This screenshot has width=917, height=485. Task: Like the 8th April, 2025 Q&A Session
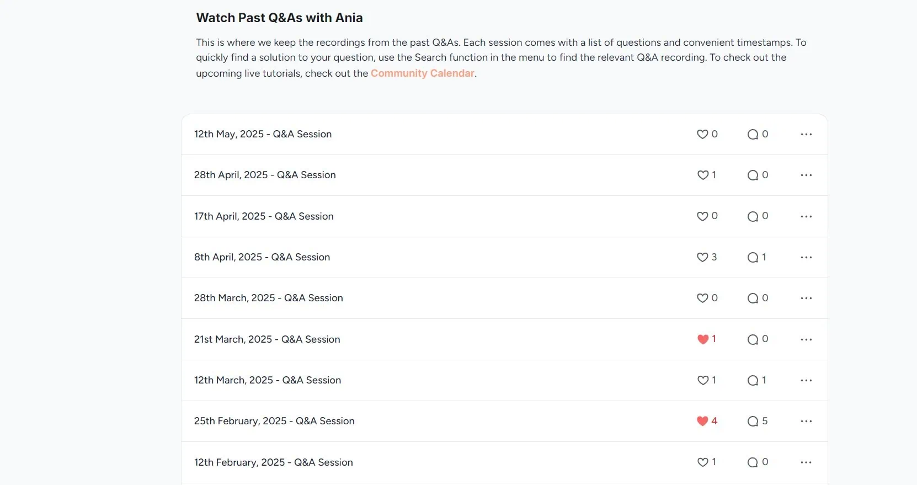702,257
